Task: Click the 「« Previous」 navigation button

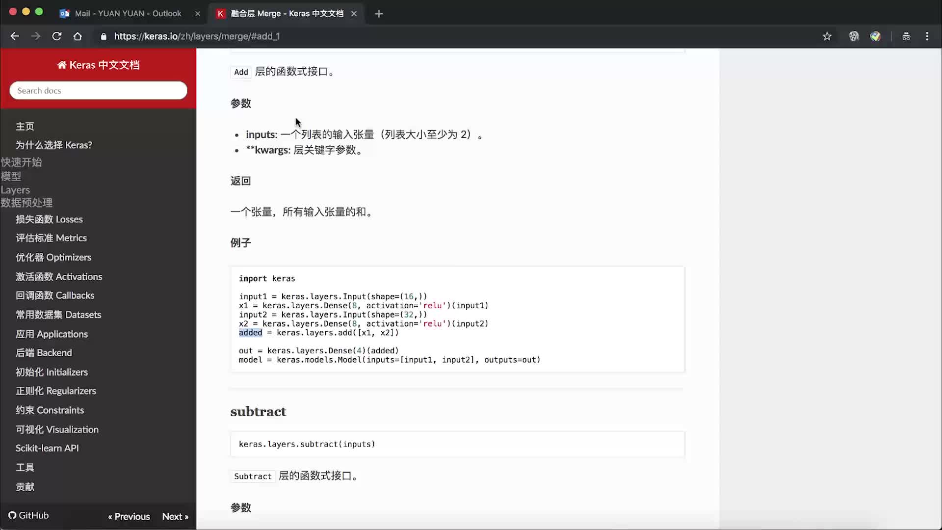Action: [129, 516]
